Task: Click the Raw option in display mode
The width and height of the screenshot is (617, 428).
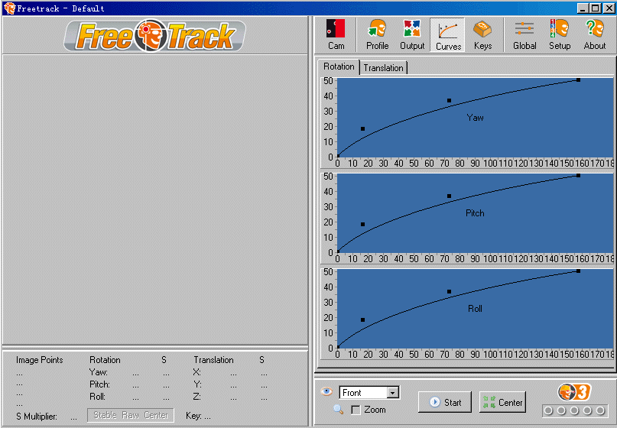Action: tap(130, 415)
